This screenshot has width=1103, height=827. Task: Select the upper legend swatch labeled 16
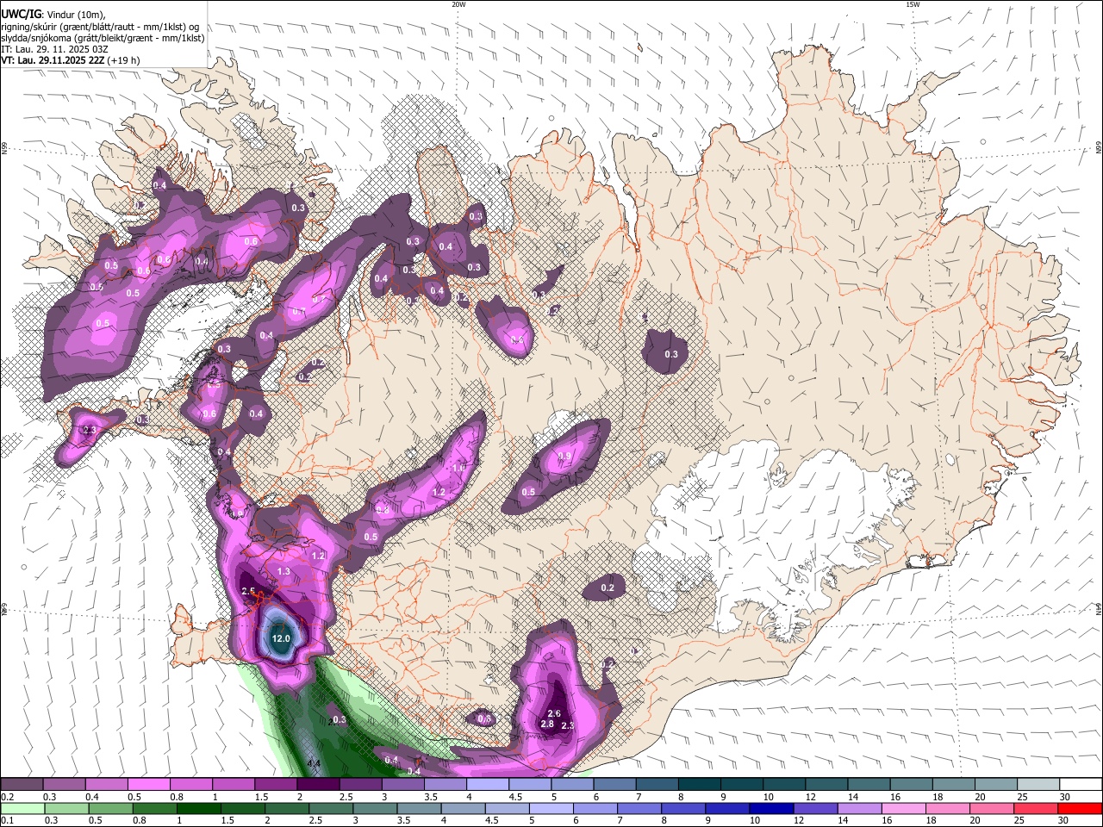[912, 785]
